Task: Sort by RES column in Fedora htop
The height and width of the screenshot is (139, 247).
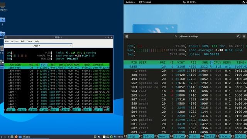Action: click(x=193, y=63)
